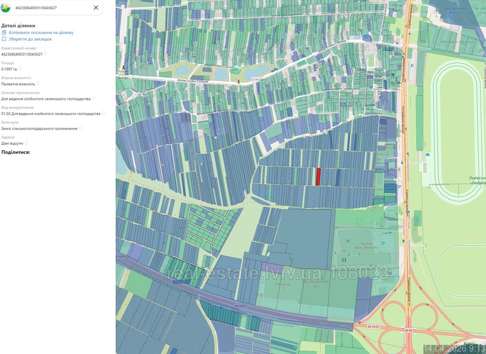Clear the cadastral number search with X

[96, 7]
